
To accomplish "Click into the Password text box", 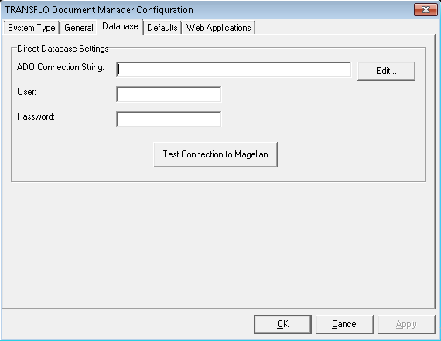I will coord(169,119).
